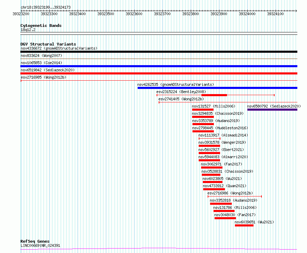Image resolution: width=307 pixels, height=253 pixels.
Task: Click the red nsv6519842 variant bar
Action: point(159,73)
